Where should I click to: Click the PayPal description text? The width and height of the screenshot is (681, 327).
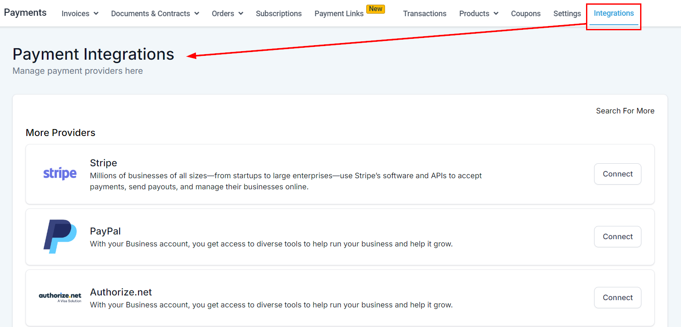[271, 244]
